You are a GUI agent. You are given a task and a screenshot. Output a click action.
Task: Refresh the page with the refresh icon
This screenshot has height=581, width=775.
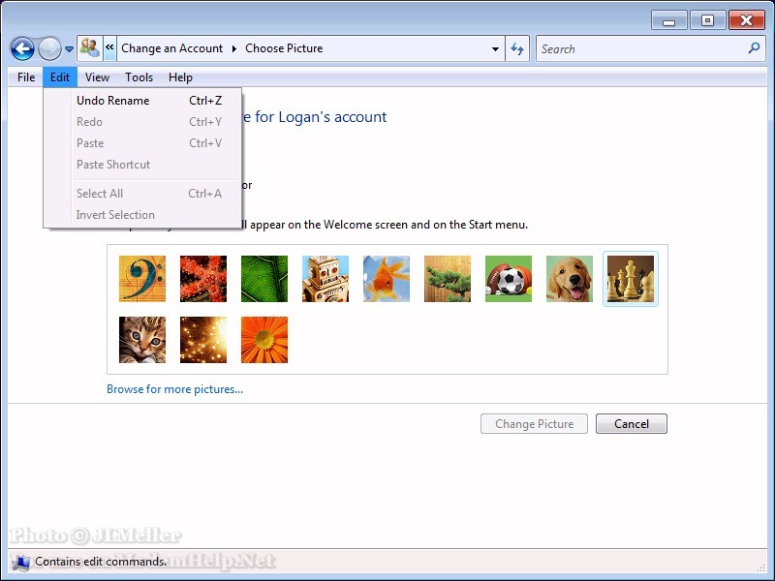(517, 48)
